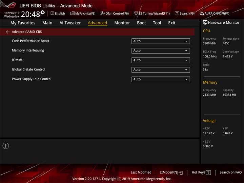The height and width of the screenshot is (183, 244).
Task: Click the Search(F9) question mark icon
Action: (177, 13)
